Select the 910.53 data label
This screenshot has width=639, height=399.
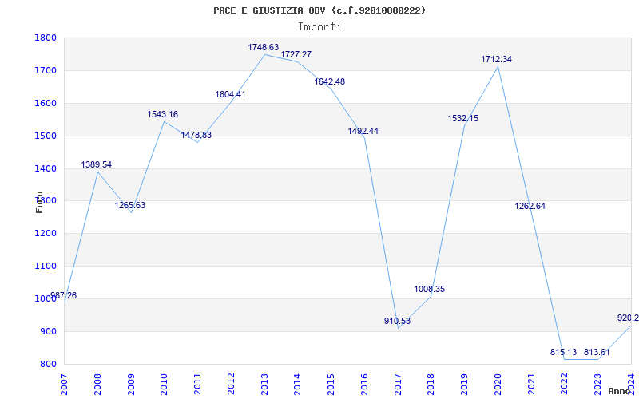(397, 322)
